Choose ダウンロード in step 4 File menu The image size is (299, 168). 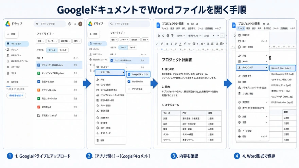[x=252, y=68]
